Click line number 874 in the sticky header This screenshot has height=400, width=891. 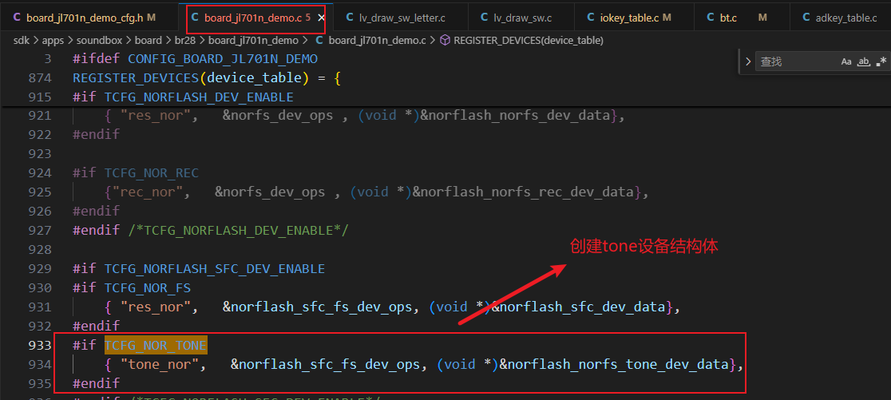[40, 77]
